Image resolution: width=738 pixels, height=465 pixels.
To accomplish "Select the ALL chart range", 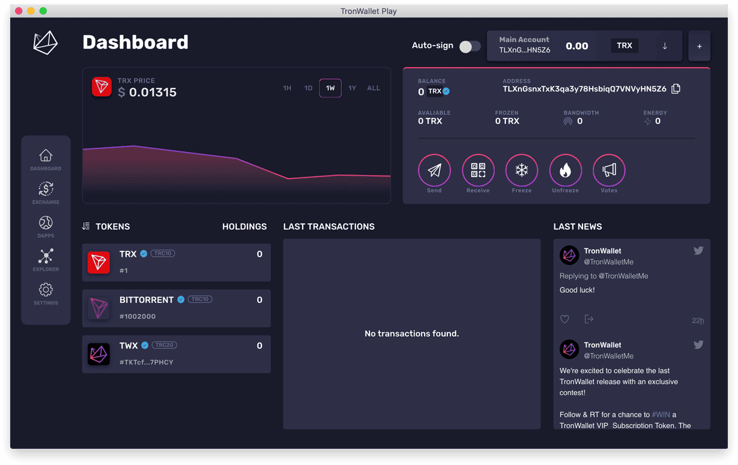I will tap(373, 88).
